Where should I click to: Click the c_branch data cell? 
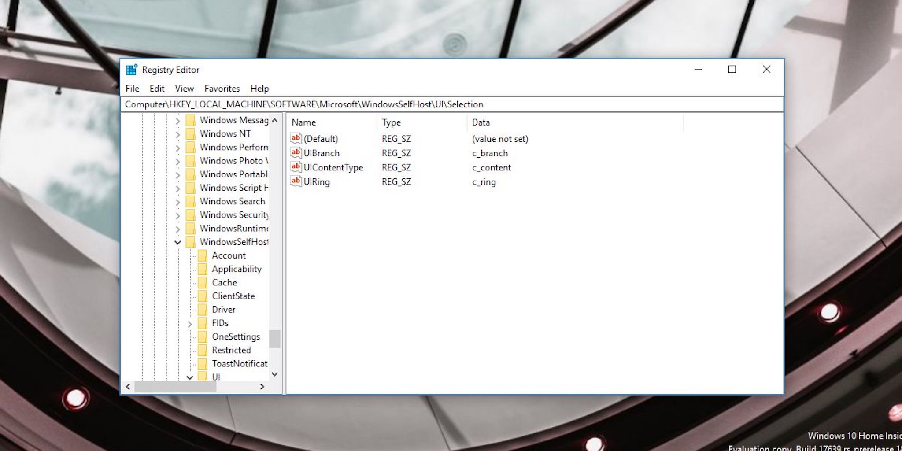(490, 153)
